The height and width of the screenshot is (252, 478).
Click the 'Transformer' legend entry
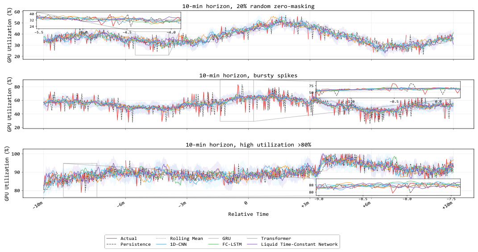point(276,239)
